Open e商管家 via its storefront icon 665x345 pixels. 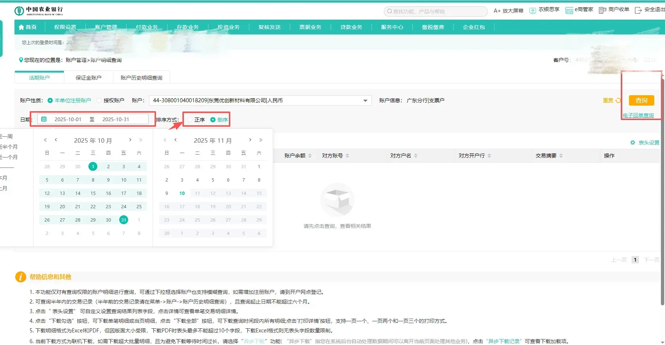[x=569, y=10]
